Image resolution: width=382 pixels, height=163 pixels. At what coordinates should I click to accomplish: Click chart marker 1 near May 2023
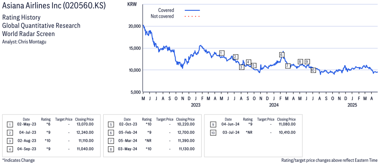(x=222, y=53)
